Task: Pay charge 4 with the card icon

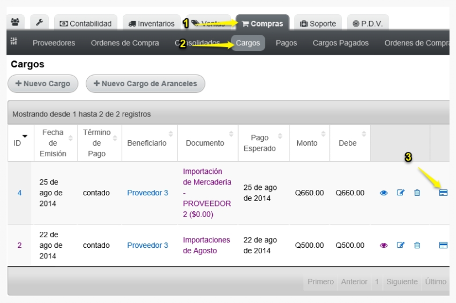Action: click(443, 193)
